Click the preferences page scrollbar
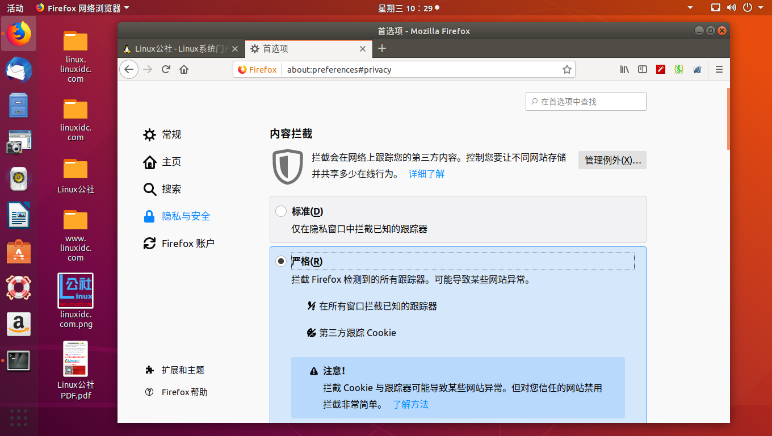 728,118
